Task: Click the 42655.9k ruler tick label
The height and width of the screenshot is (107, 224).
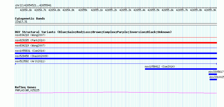Action: tap(210, 10)
